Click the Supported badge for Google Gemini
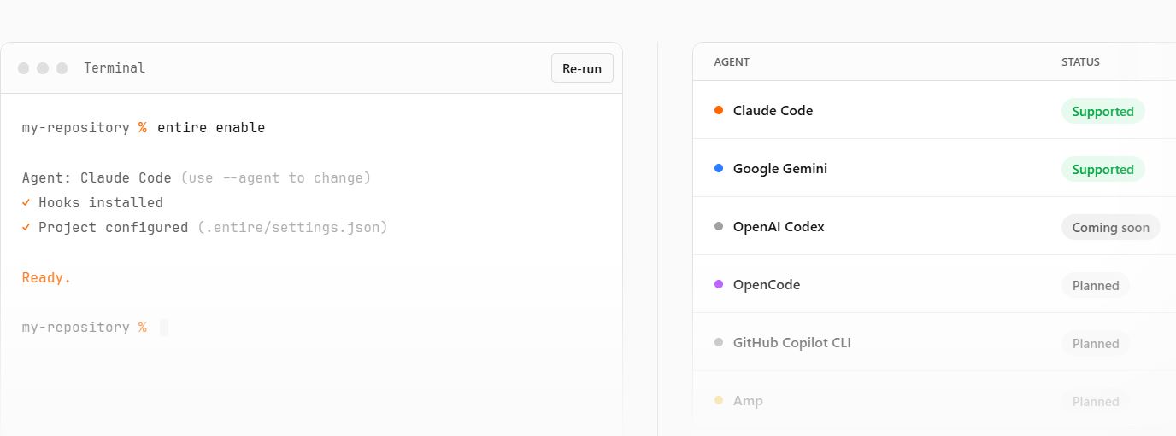 click(1102, 169)
